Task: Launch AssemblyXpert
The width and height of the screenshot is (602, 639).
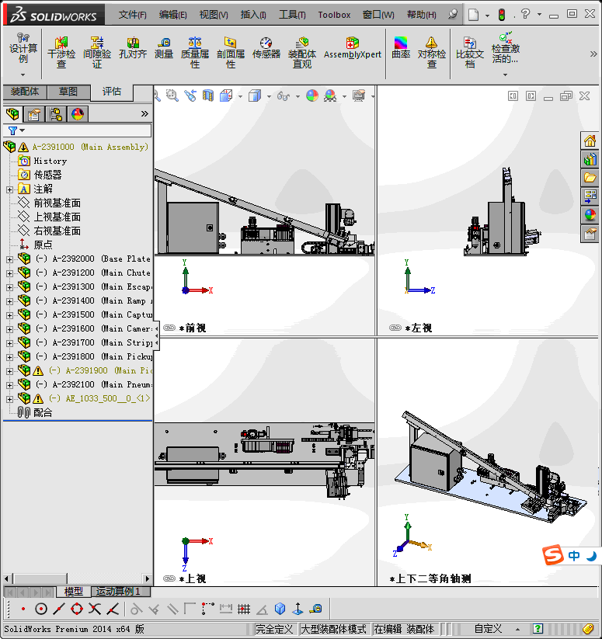Action: coord(353,48)
